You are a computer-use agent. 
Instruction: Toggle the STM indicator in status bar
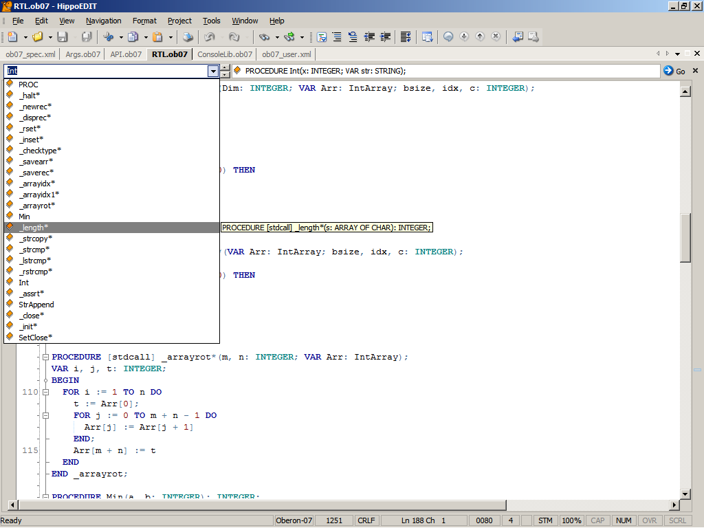pyautogui.click(x=545, y=520)
